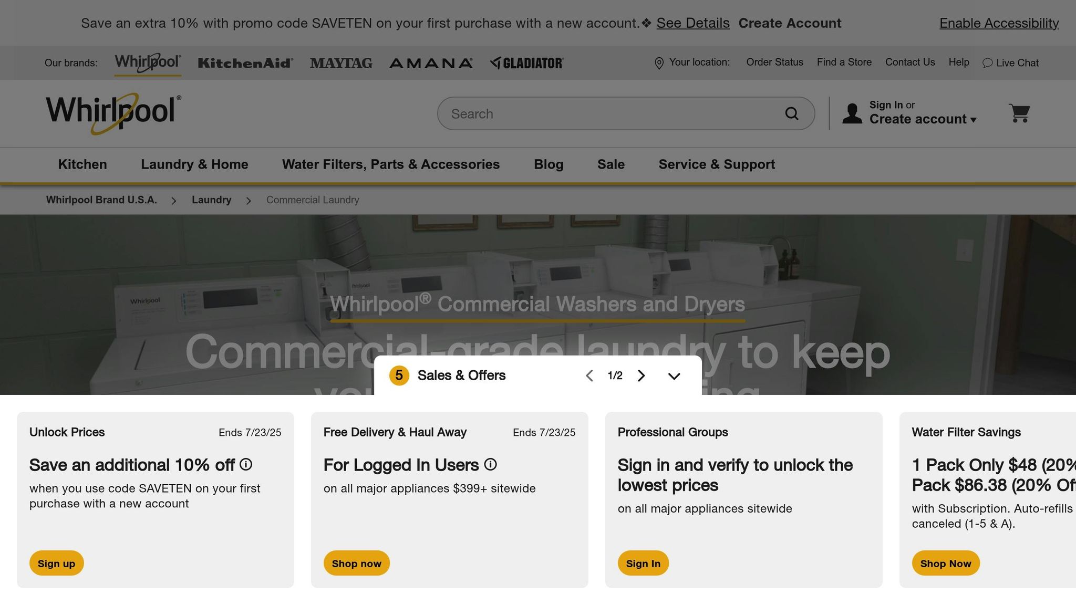Open the Kitchen menu
This screenshot has height=605, width=1076.
pyautogui.click(x=82, y=164)
